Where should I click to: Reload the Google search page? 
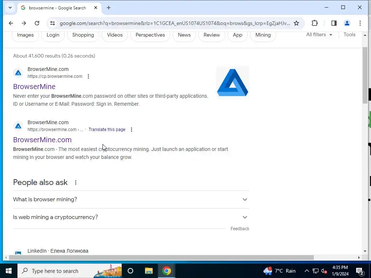click(x=37, y=23)
